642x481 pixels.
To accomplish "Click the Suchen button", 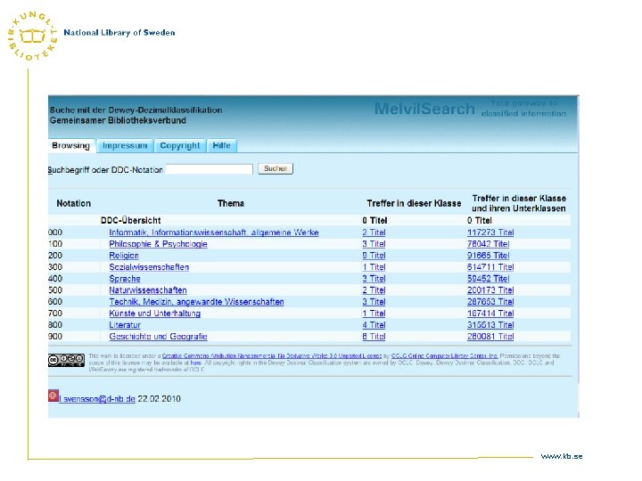I will (x=276, y=168).
